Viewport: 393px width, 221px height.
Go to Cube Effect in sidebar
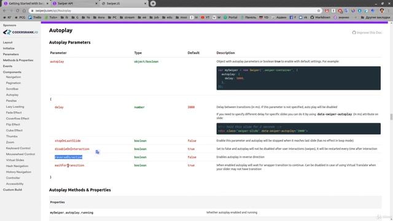click(x=14, y=131)
